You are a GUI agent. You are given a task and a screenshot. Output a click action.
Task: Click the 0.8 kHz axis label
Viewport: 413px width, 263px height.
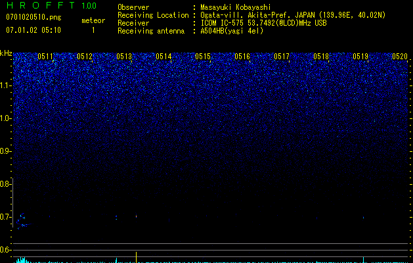tap(5, 184)
